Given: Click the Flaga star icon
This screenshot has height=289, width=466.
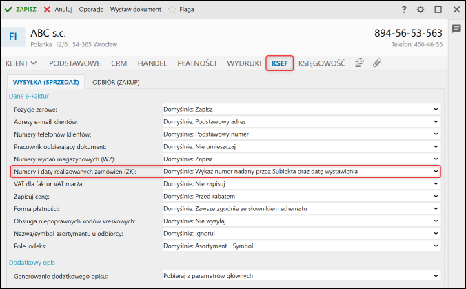Looking at the screenshot, I should (x=172, y=10).
